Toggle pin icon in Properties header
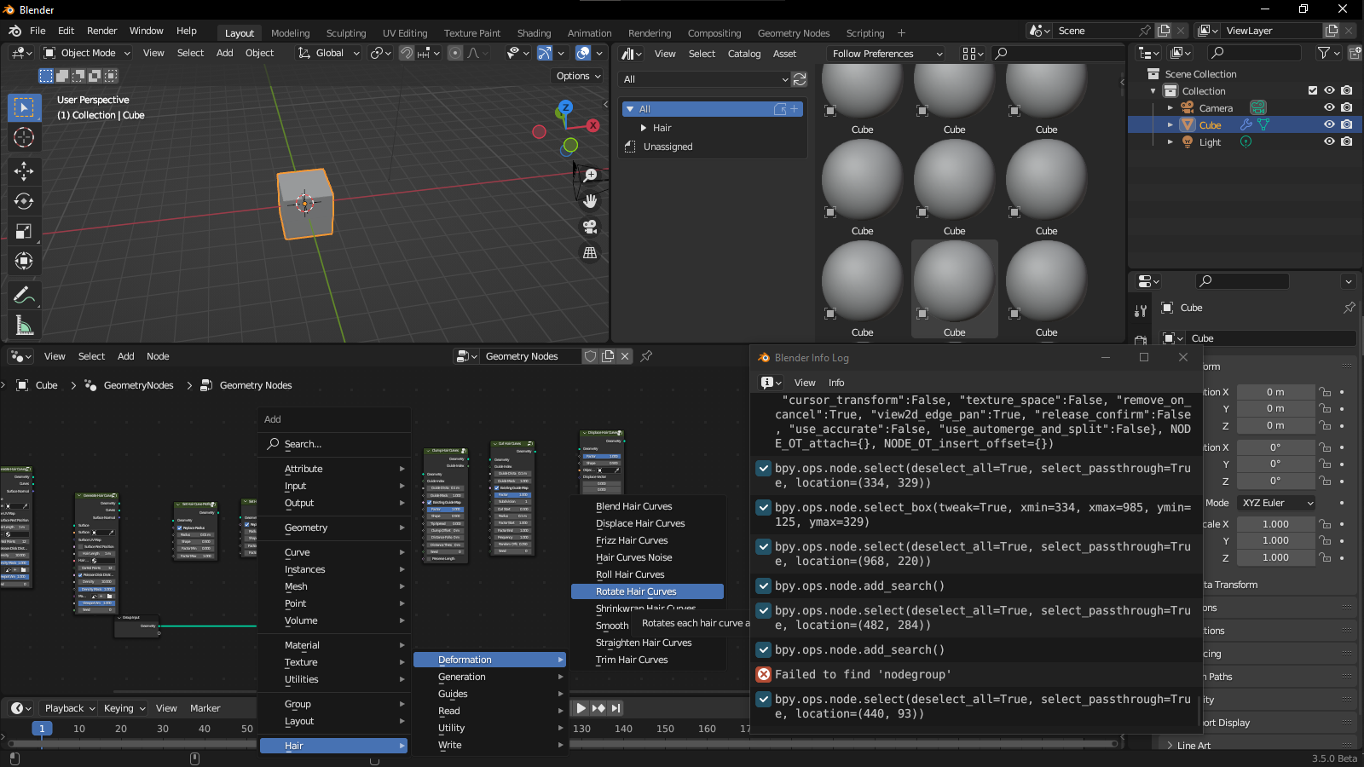The width and height of the screenshot is (1364, 767). pyautogui.click(x=1350, y=308)
